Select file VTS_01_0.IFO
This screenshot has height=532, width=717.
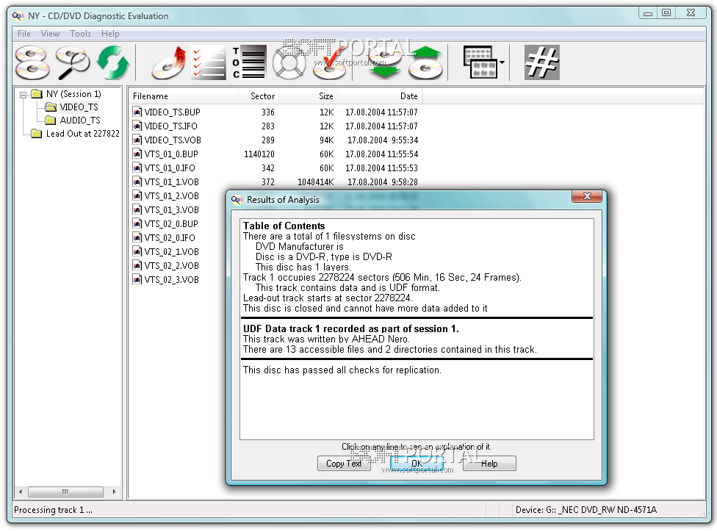coord(170,168)
